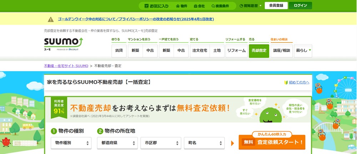Click the 会員登録 button
The height and width of the screenshot is (154, 357).
(276, 6)
